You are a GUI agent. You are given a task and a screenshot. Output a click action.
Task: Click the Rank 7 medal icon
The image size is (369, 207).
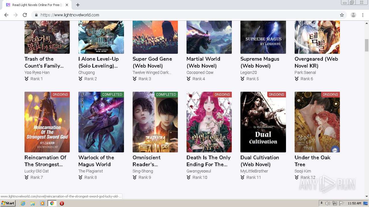pyautogui.click(x=27, y=177)
